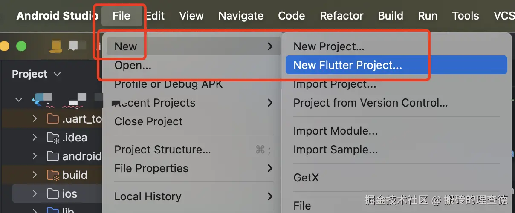Viewport: 515px width, 213px height.
Task: Open Project Structure settings
Action: [162, 150]
